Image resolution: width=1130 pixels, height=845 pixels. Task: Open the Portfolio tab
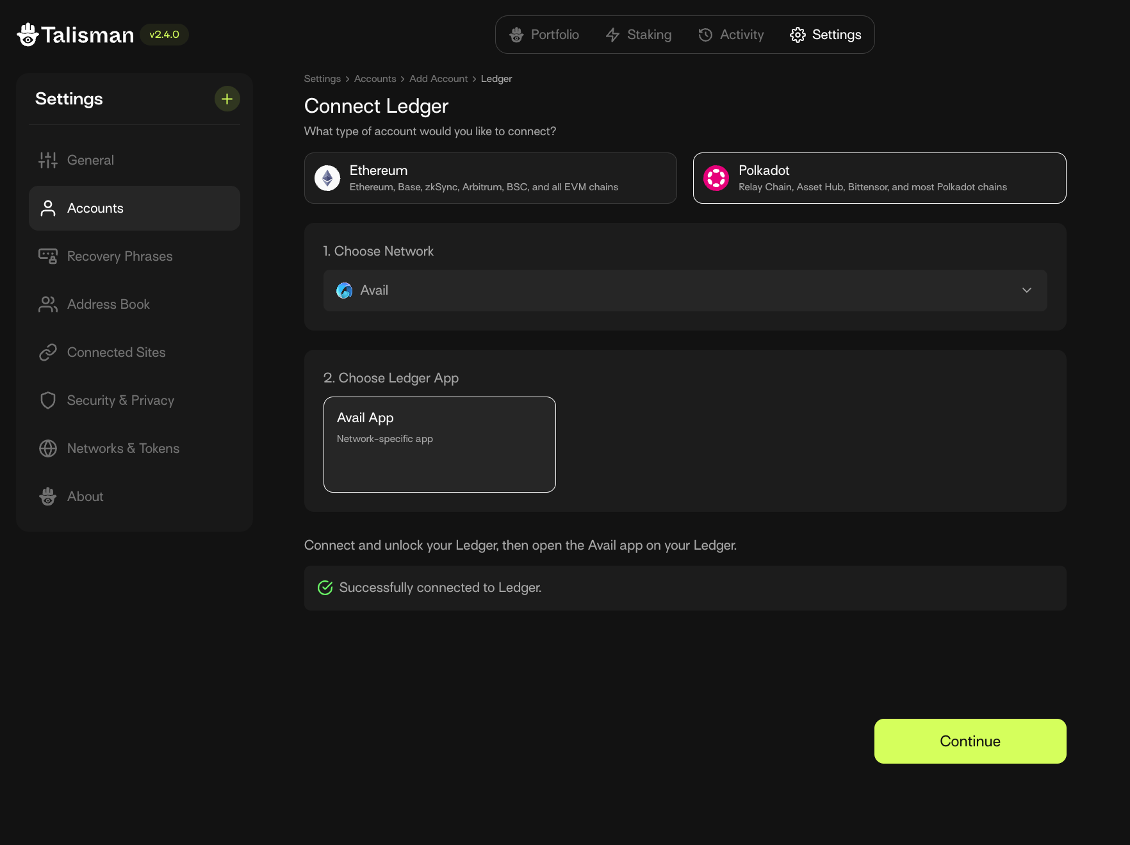point(544,35)
